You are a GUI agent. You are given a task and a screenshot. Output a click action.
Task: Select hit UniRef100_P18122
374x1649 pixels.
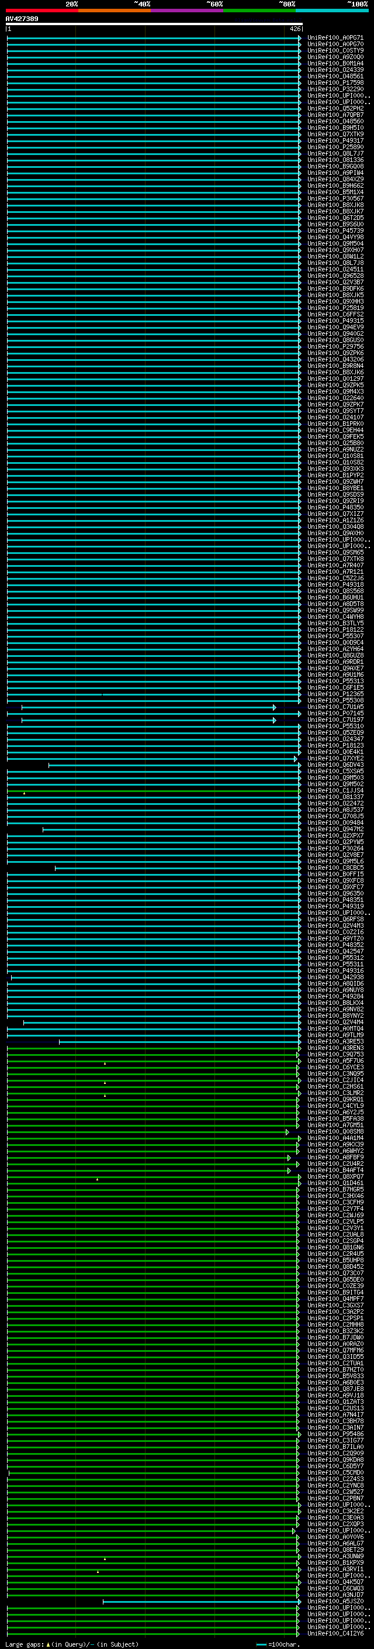click(335, 629)
